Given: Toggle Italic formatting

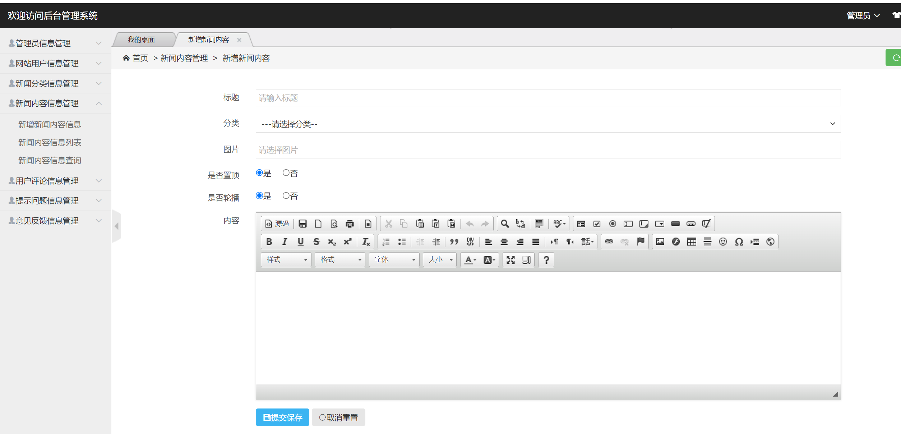Looking at the screenshot, I should click(285, 242).
